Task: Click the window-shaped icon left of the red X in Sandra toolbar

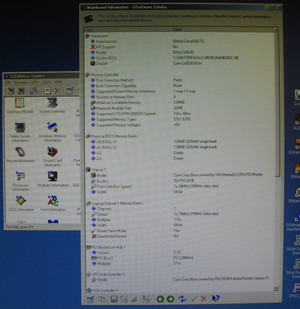Action: 47,91
